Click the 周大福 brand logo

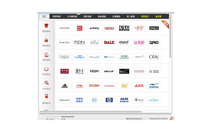click(65, 71)
